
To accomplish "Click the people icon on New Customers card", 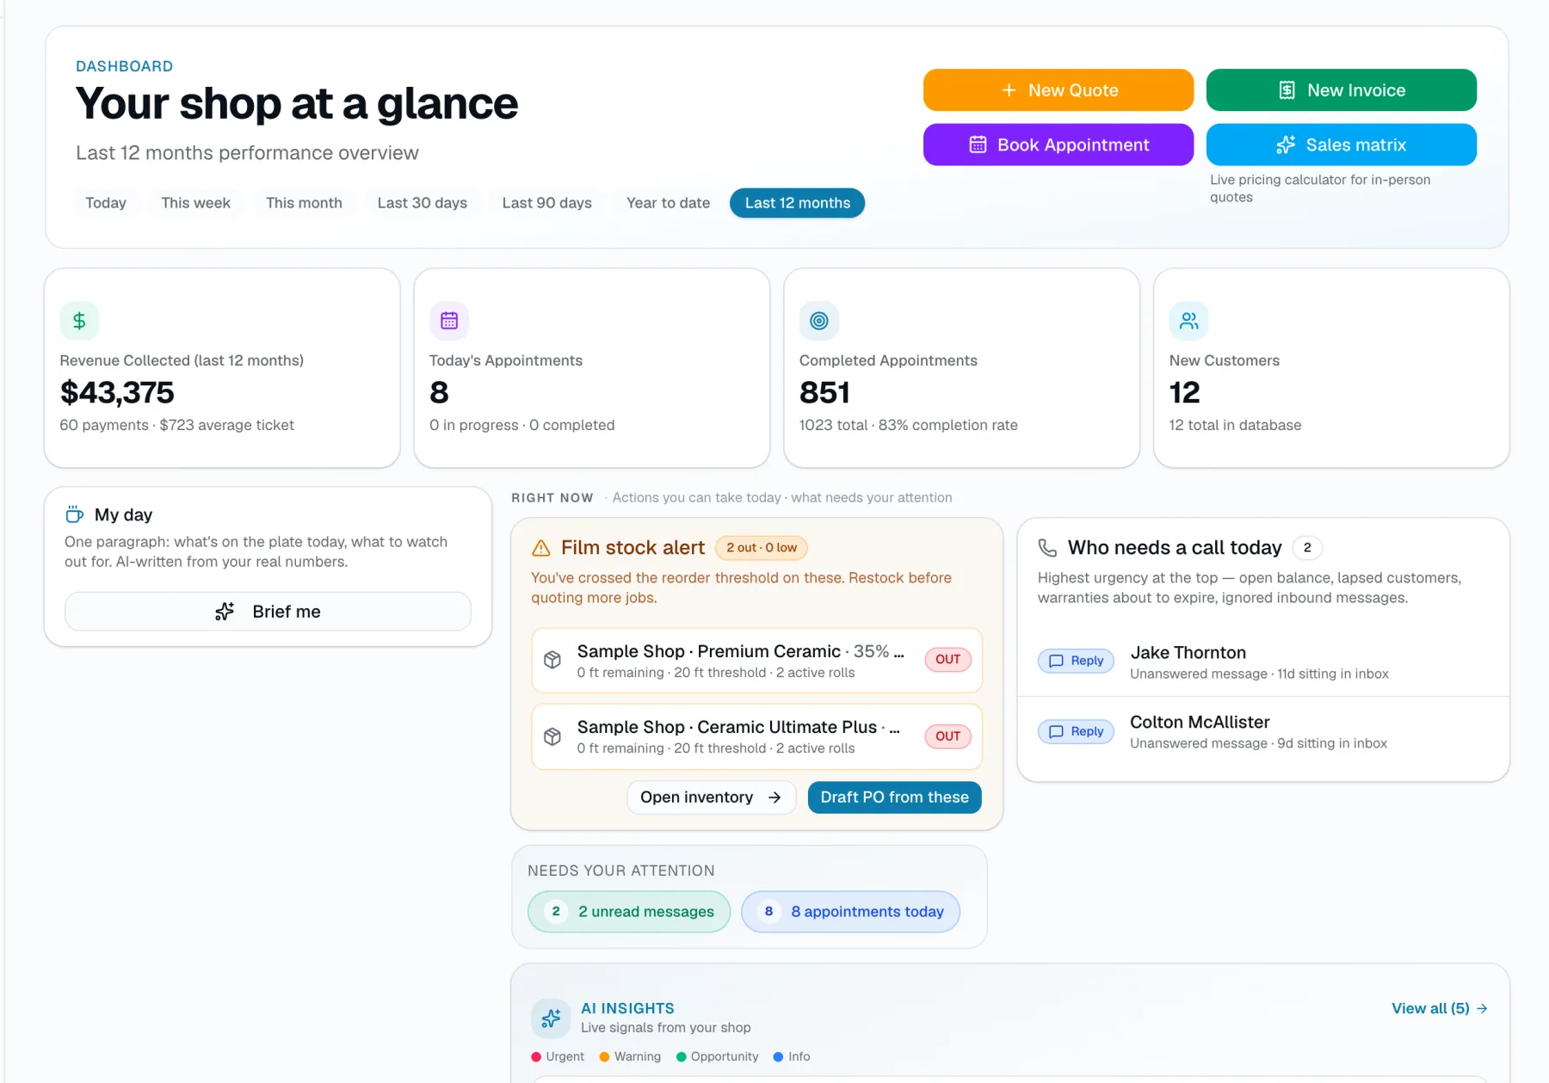I will pyautogui.click(x=1188, y=321).
